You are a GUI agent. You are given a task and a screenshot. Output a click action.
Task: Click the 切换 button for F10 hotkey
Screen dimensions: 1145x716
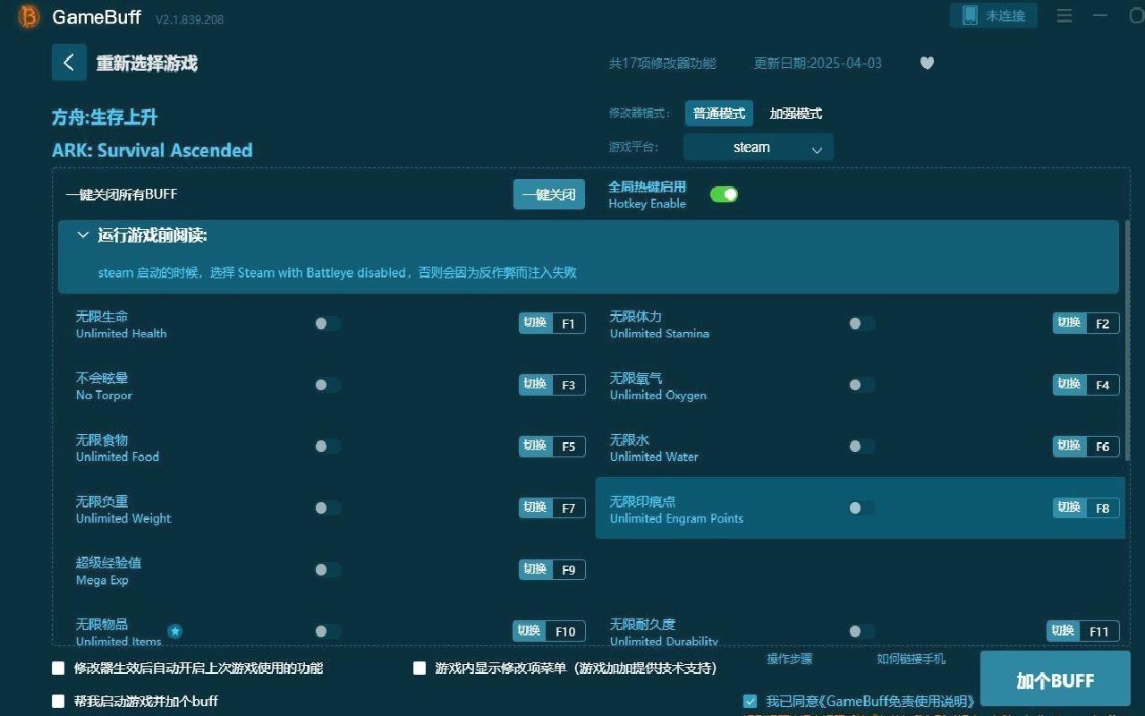529,632
